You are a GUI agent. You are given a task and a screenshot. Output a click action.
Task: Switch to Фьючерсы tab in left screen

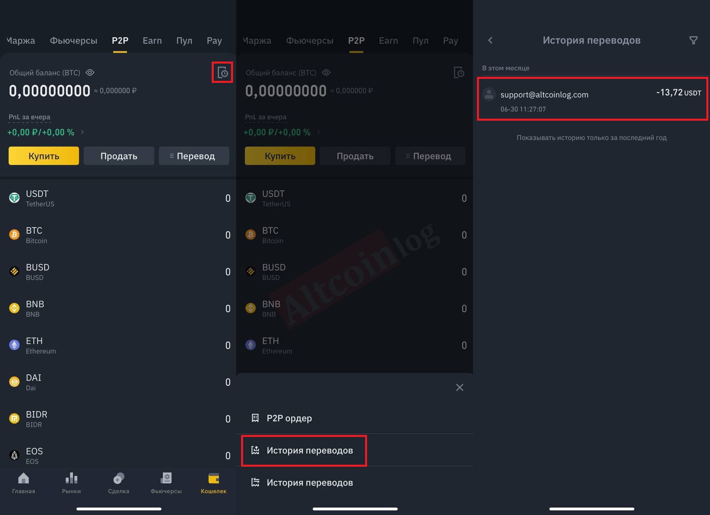(74, 41)
